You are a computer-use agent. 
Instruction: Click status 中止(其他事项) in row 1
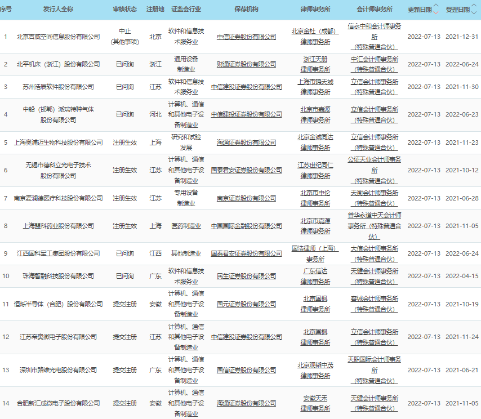click(125, 37)
